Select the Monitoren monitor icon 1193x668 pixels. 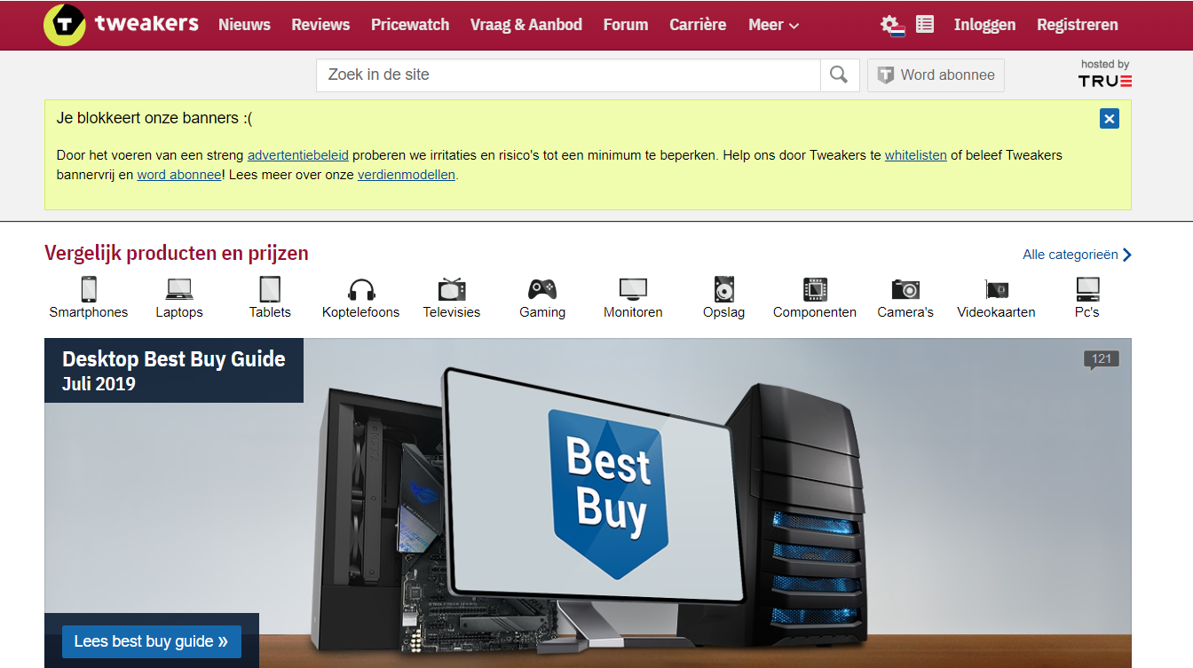point(633,289)
